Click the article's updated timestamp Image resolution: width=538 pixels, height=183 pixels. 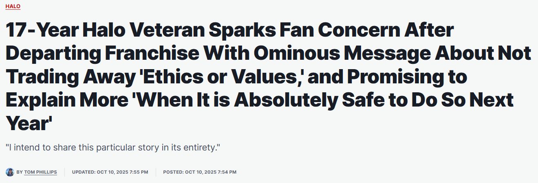[x=110, y=172]
